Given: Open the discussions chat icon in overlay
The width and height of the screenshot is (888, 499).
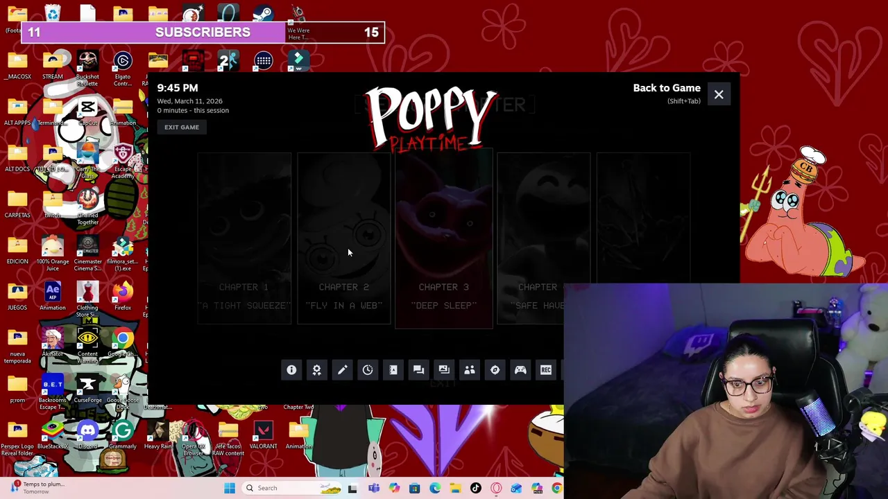Looking at the screenshot, I should click(x=418, y=370).
